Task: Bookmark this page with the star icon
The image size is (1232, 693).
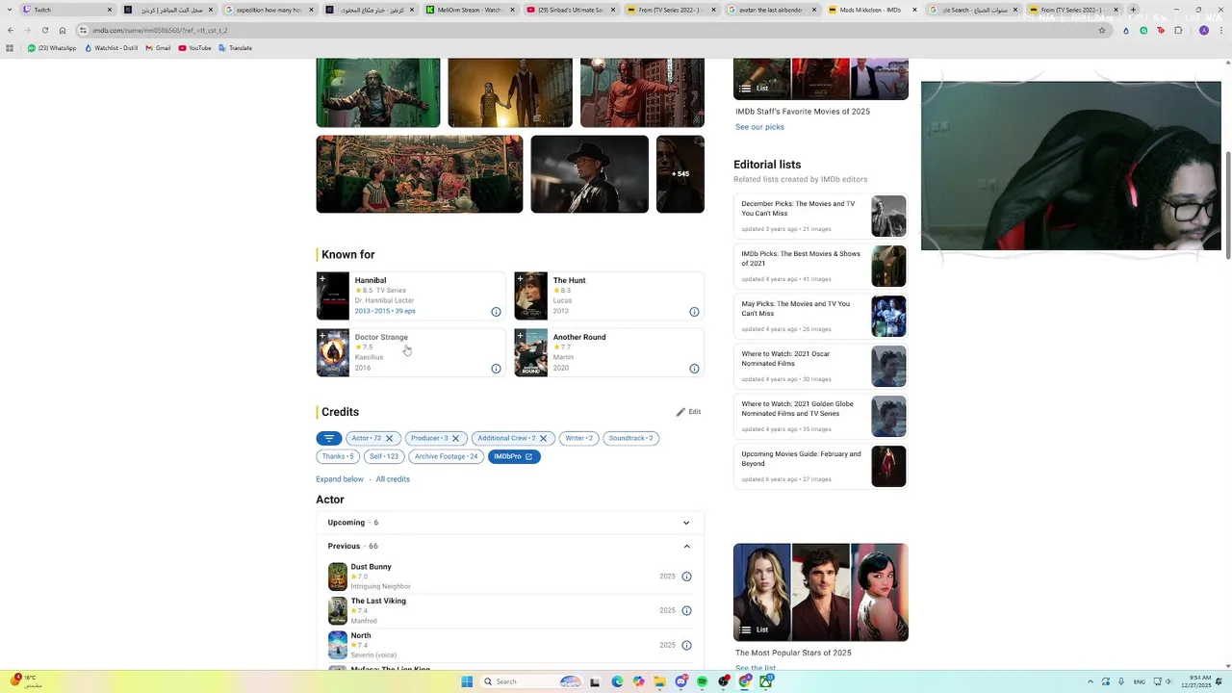Action: (x=1102, y=30)
